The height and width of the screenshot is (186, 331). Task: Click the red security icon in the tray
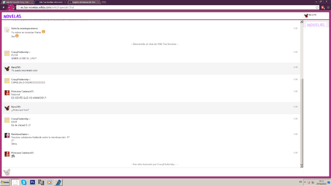coord(309,182)
